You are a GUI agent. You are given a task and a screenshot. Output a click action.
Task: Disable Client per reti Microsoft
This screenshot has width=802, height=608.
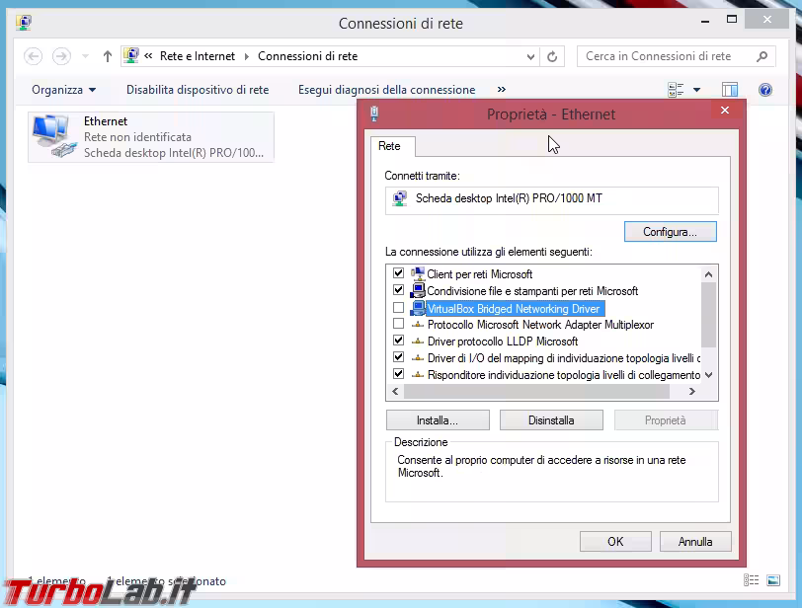coord(399,273)
